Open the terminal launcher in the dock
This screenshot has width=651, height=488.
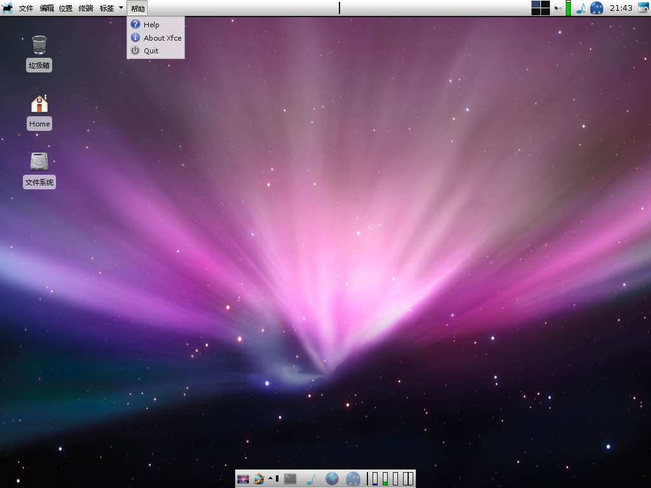pyautogui.click(x=290, y=479)
